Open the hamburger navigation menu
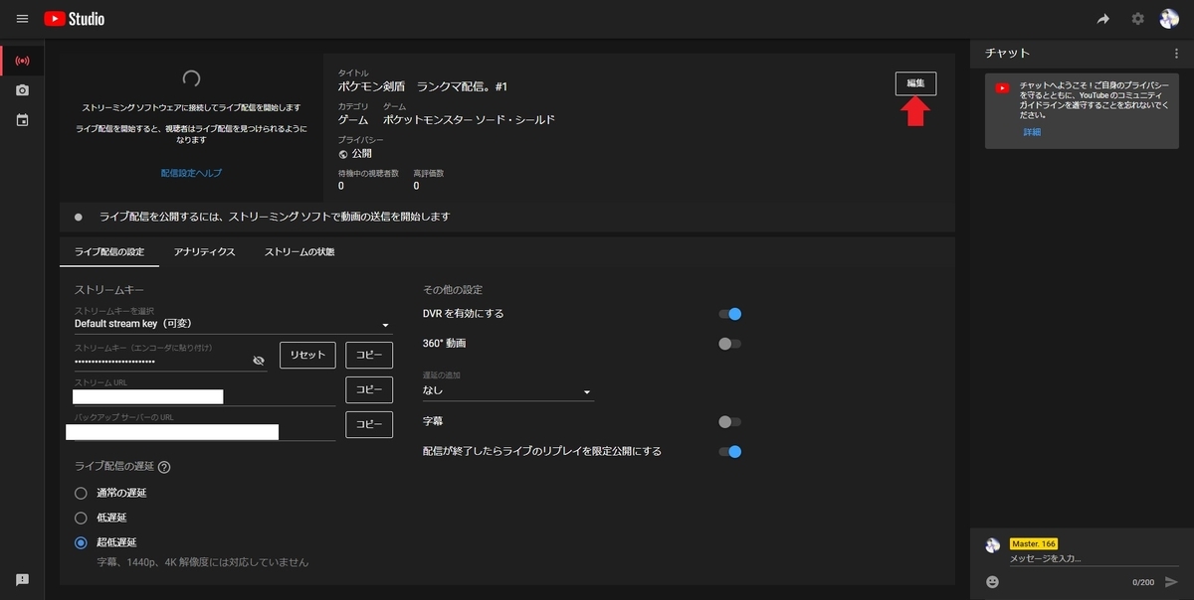The width and height of the screenshot is (1194, 600). [23, 19]
